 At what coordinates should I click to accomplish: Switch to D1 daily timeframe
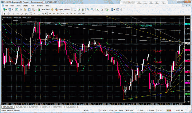point(75,14)
